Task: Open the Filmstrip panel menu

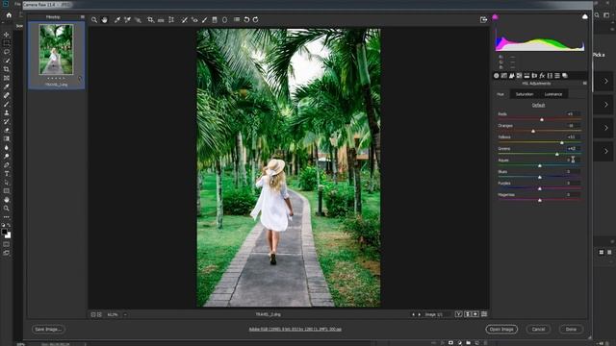Action: [x=82, y=17]
